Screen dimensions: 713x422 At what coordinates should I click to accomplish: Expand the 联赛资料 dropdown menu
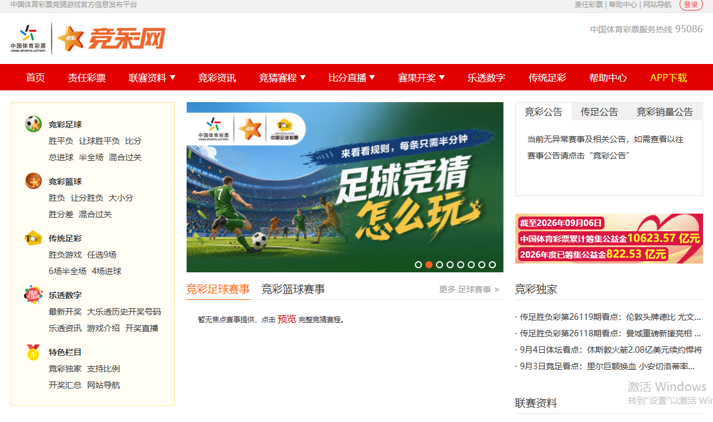tap(152, 77)
